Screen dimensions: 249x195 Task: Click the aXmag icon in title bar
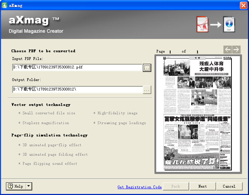coord(5,5)
